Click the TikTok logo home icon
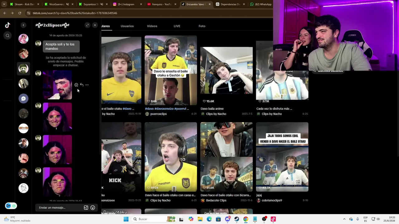Screen dimensions: 399x224 click(x=7, y=25)
